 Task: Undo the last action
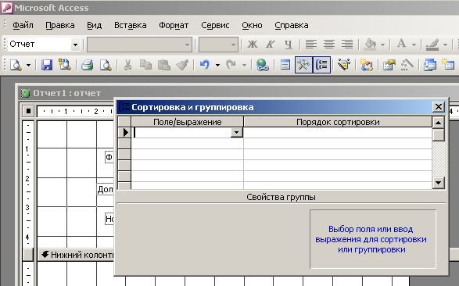(205, 65)
